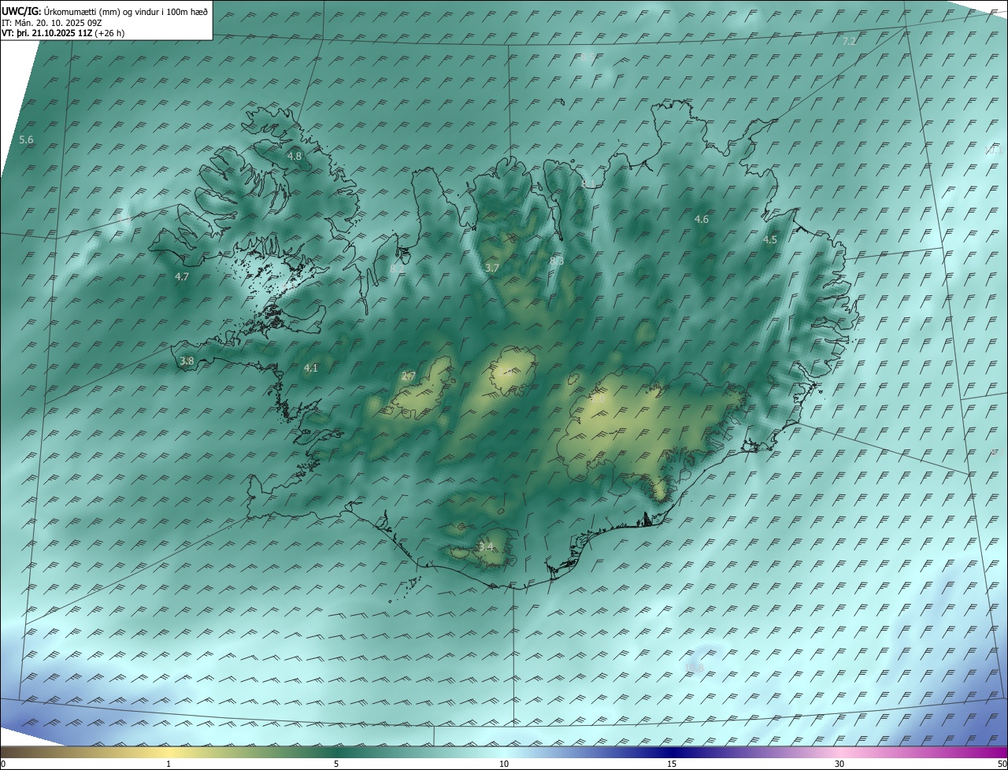Click the legend tick label 15

[x=672, y=764]
